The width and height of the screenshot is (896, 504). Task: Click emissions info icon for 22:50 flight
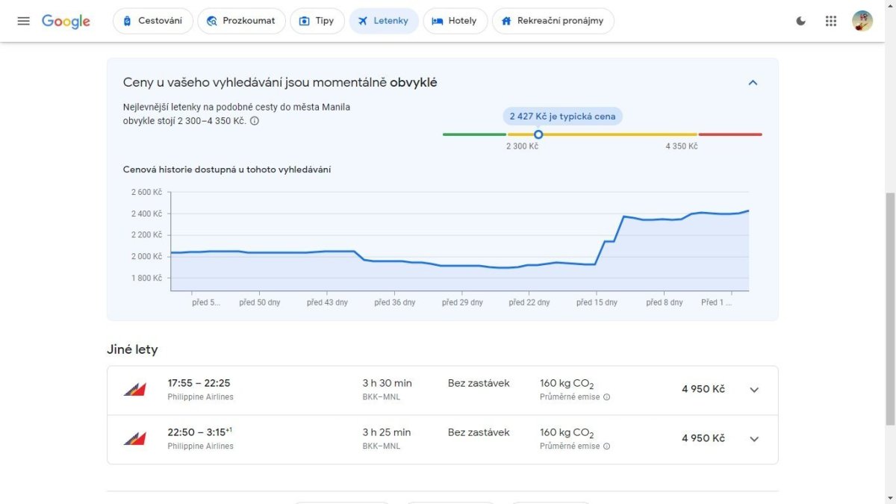[606, 447]
